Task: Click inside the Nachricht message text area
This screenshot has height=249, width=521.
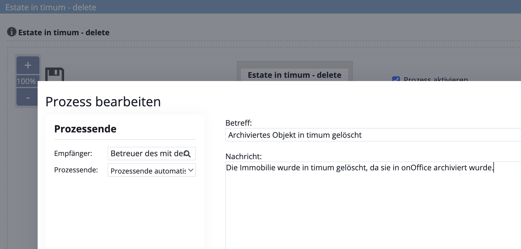Action: click(x=373, y=206)
